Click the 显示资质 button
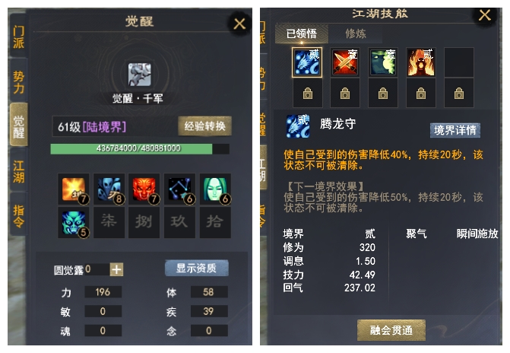The height and width of the screenshot is (353, 510). (x=196, y=268)
